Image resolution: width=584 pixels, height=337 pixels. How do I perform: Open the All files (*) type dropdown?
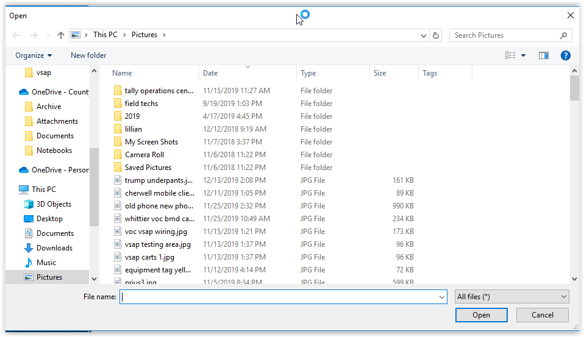point(511,297)
